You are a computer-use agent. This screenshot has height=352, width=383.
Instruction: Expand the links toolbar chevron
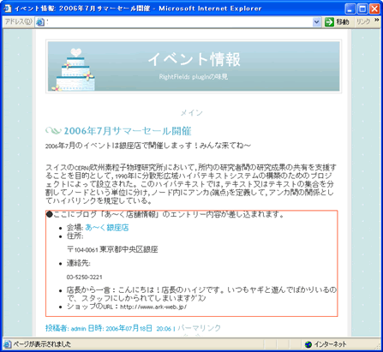377,20
